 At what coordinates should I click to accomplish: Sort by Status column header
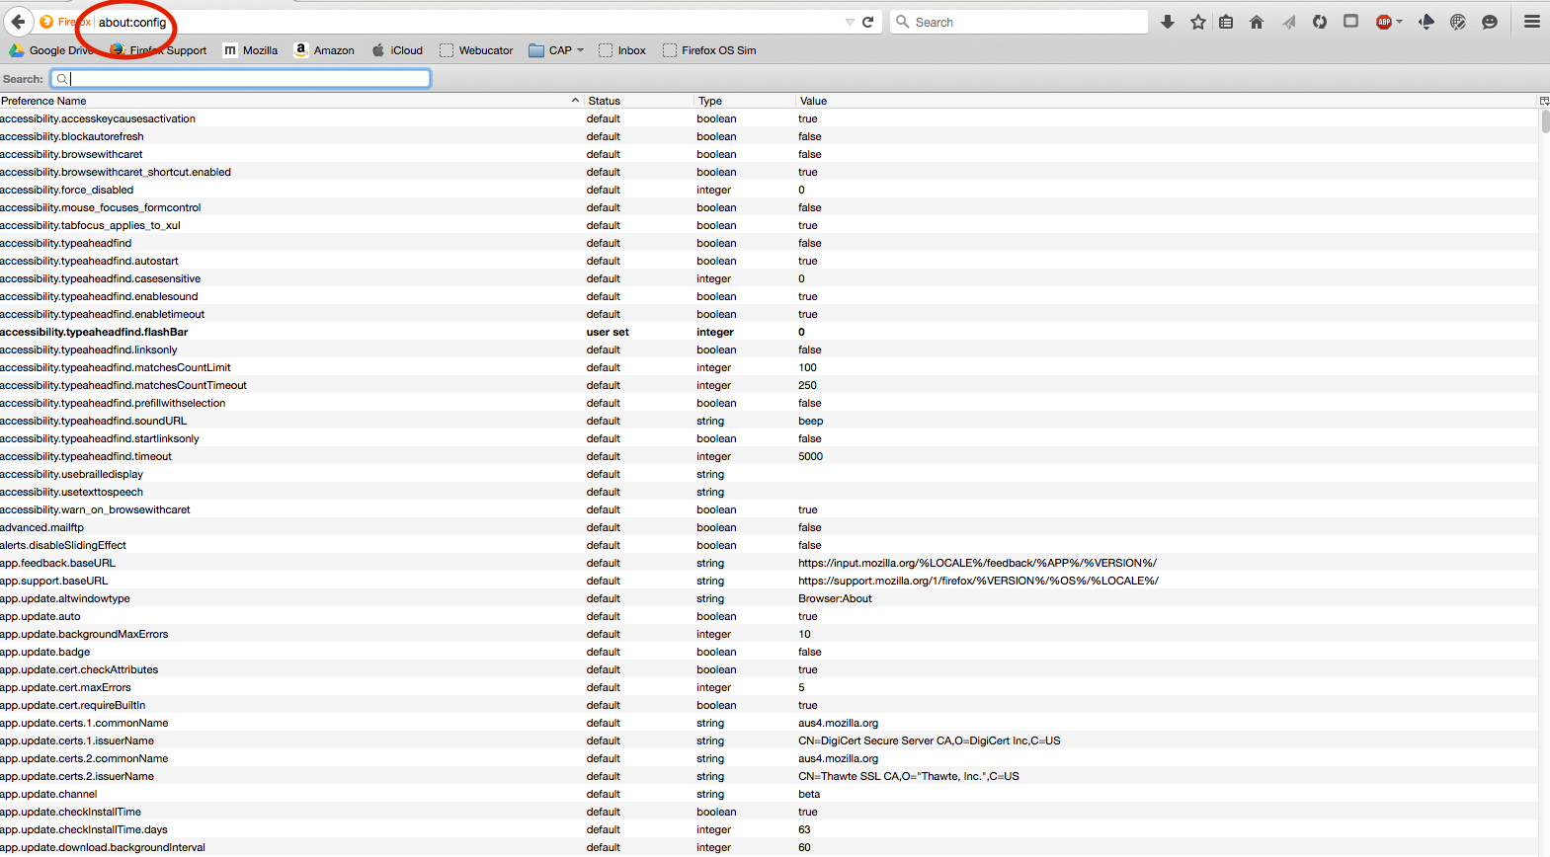605,101
